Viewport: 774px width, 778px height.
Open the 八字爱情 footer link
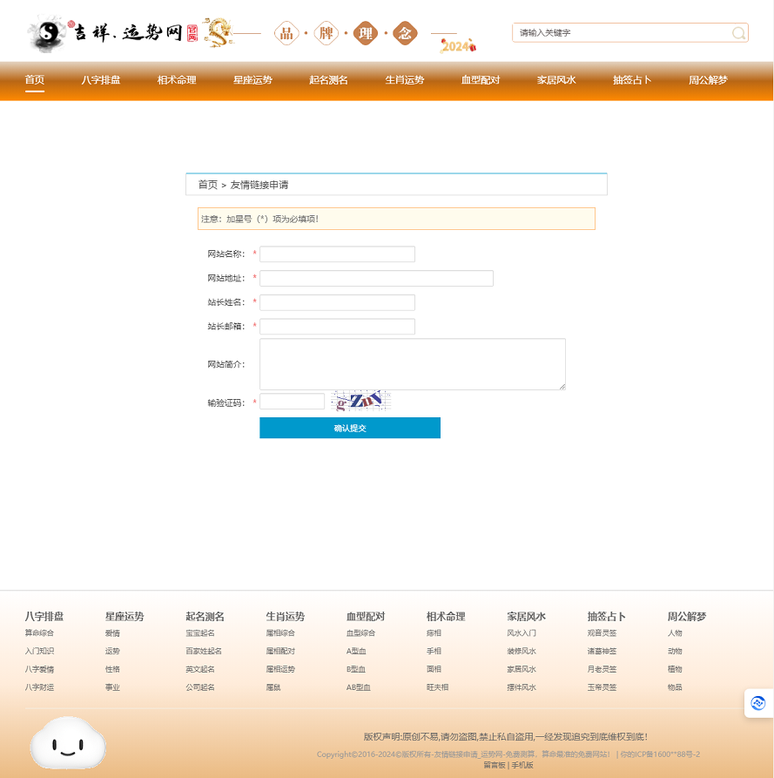point(39,669)
